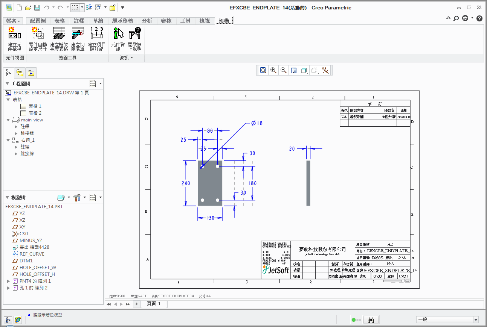This screenshot has height=327, width=487.
Task: Expand the PNT4 的陣列 1 pattern node
Action: pyautogui.click(x=9, y=281)
